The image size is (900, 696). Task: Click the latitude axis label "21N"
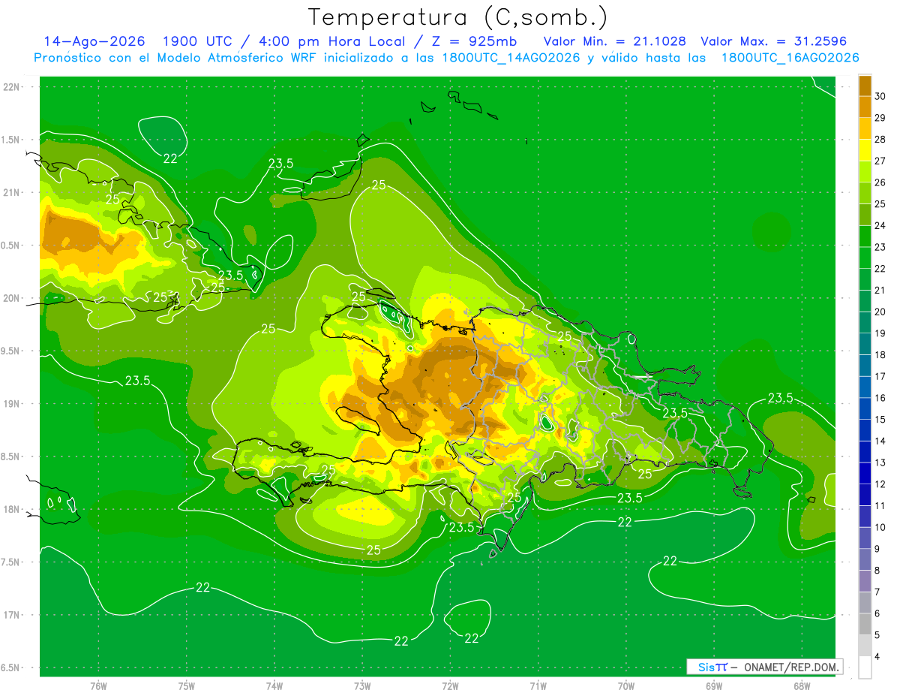coord(11,192)
